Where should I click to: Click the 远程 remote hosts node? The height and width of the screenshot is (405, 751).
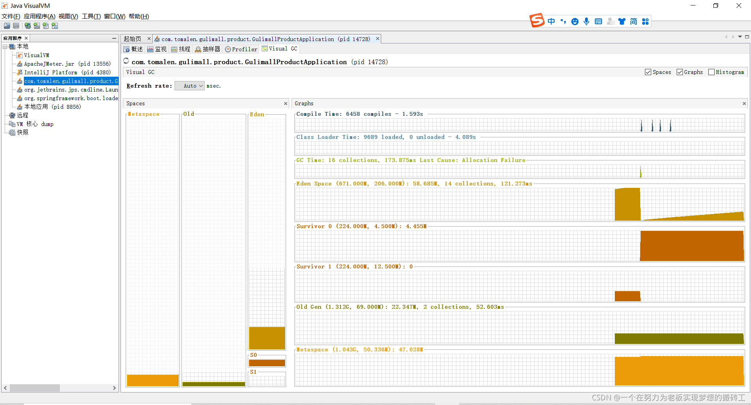click(22, 115)
